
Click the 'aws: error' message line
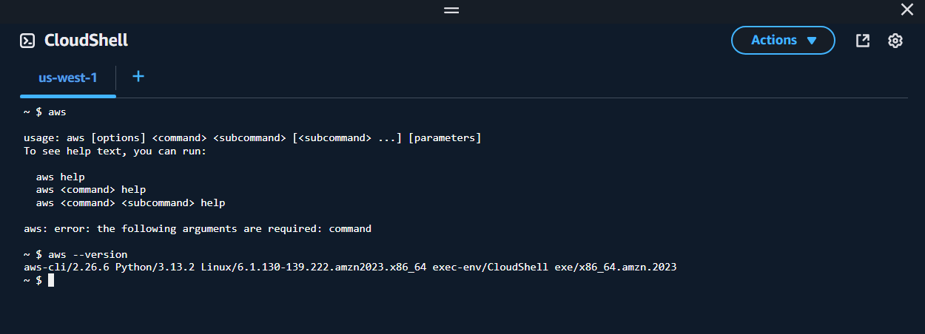pyautogui.click(x=197, y=228)
